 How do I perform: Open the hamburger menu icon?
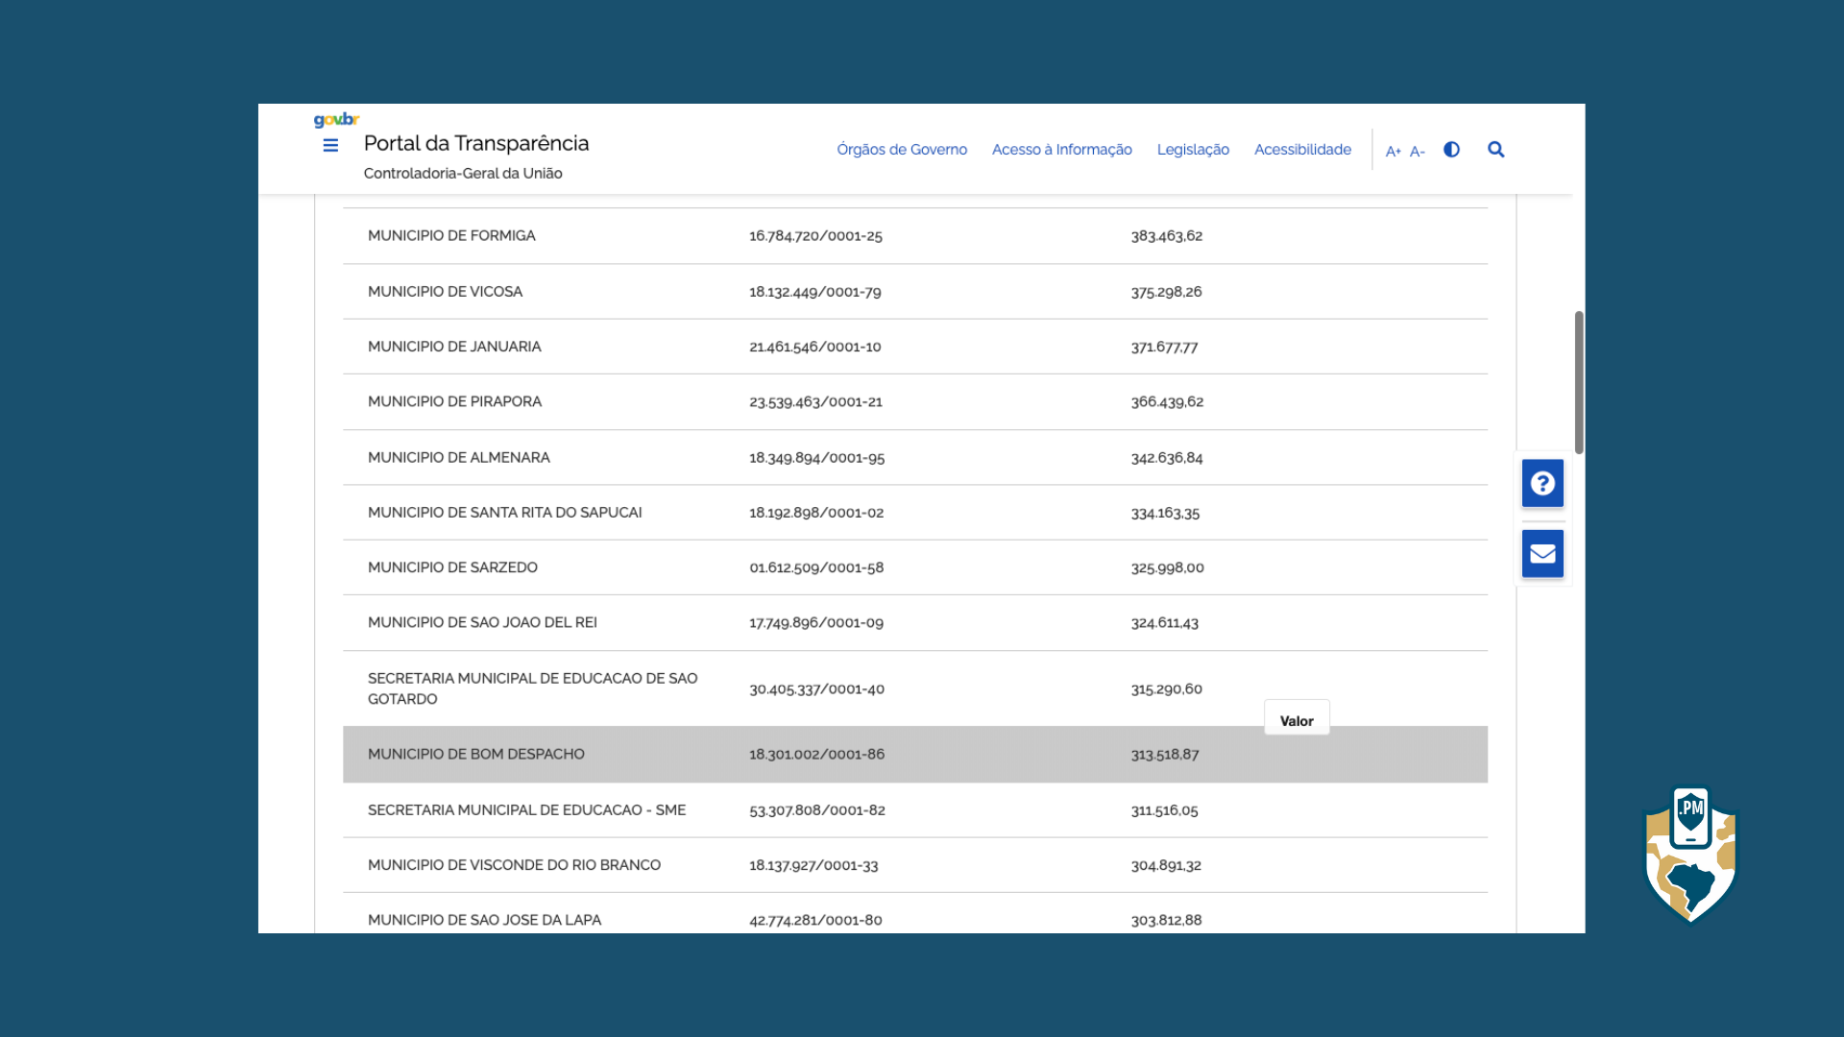[330, 146]
